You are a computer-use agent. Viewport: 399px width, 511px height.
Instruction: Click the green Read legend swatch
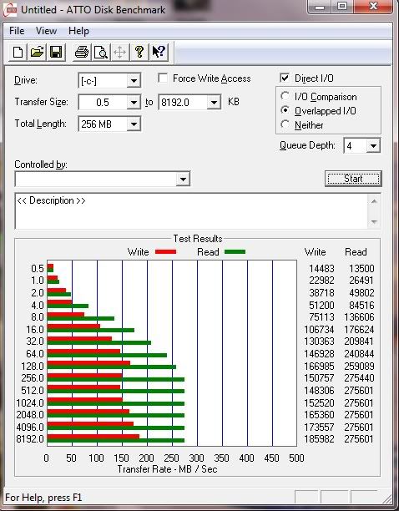click(235, 251)
